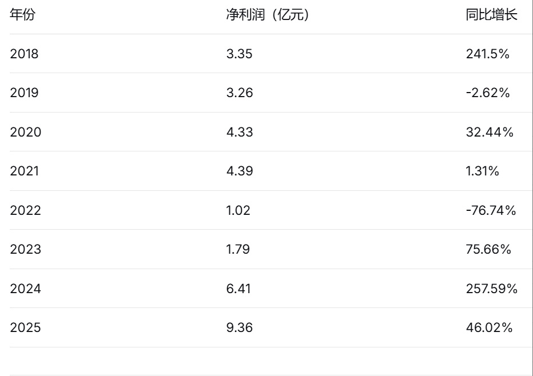Click the 净利润（亿元）column header
This screenshot has width=533, height=376.
[268, 15]
